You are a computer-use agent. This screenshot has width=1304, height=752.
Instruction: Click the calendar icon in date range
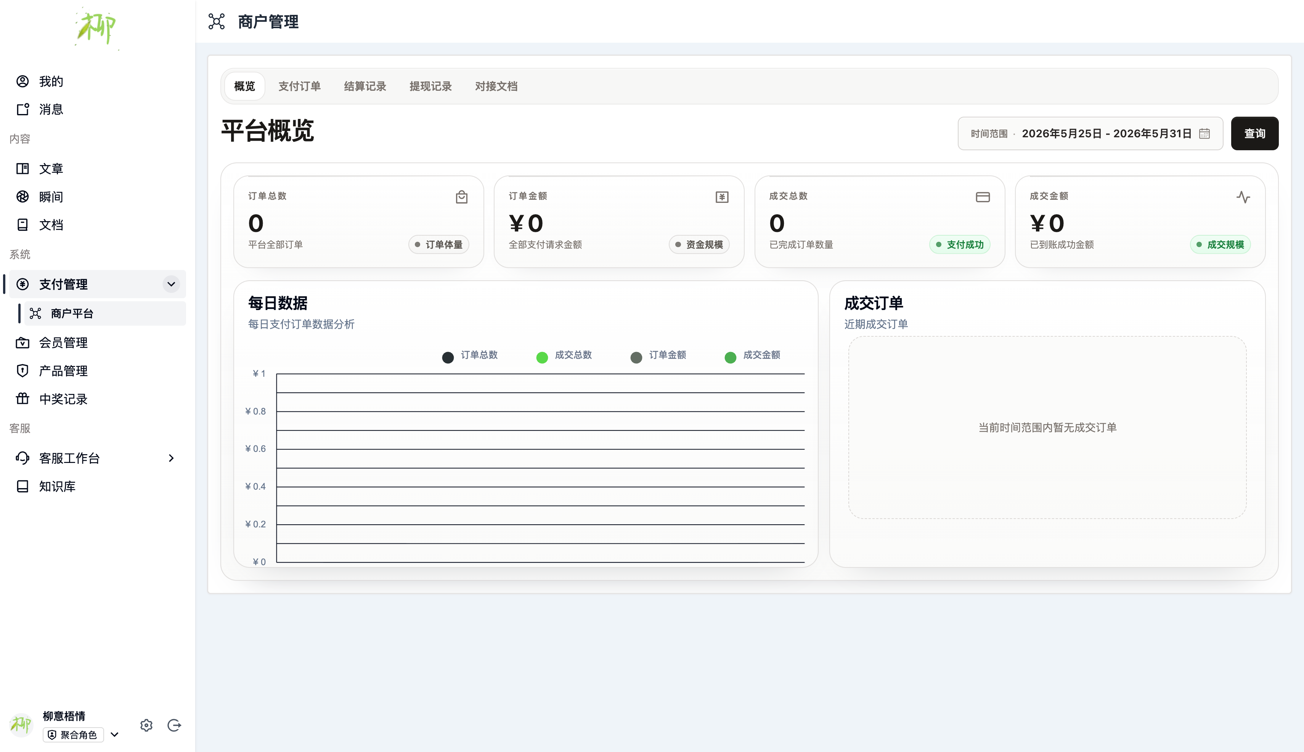click(1204, 133)
